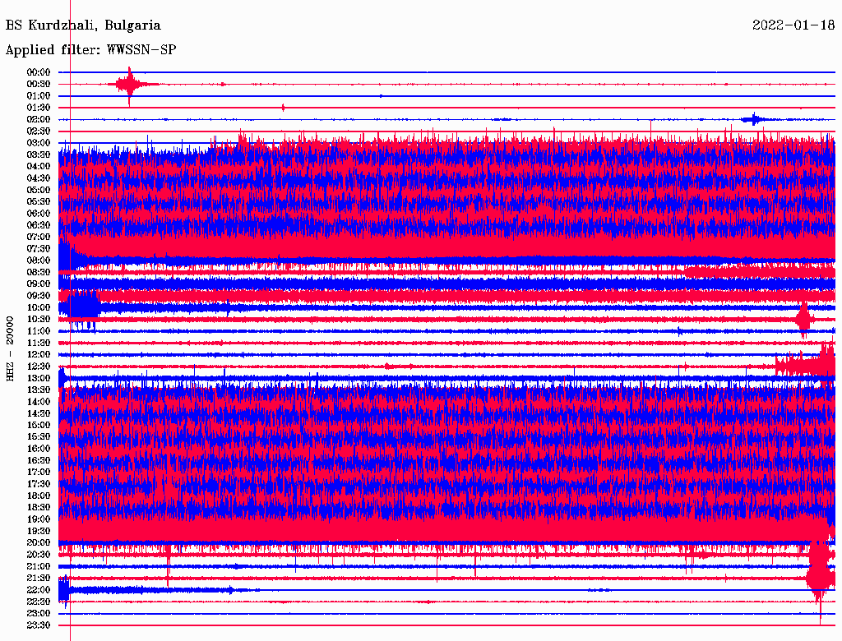Pick the 12:00 time label
This screenshot has height=641, width=842.
click(39, 354)
